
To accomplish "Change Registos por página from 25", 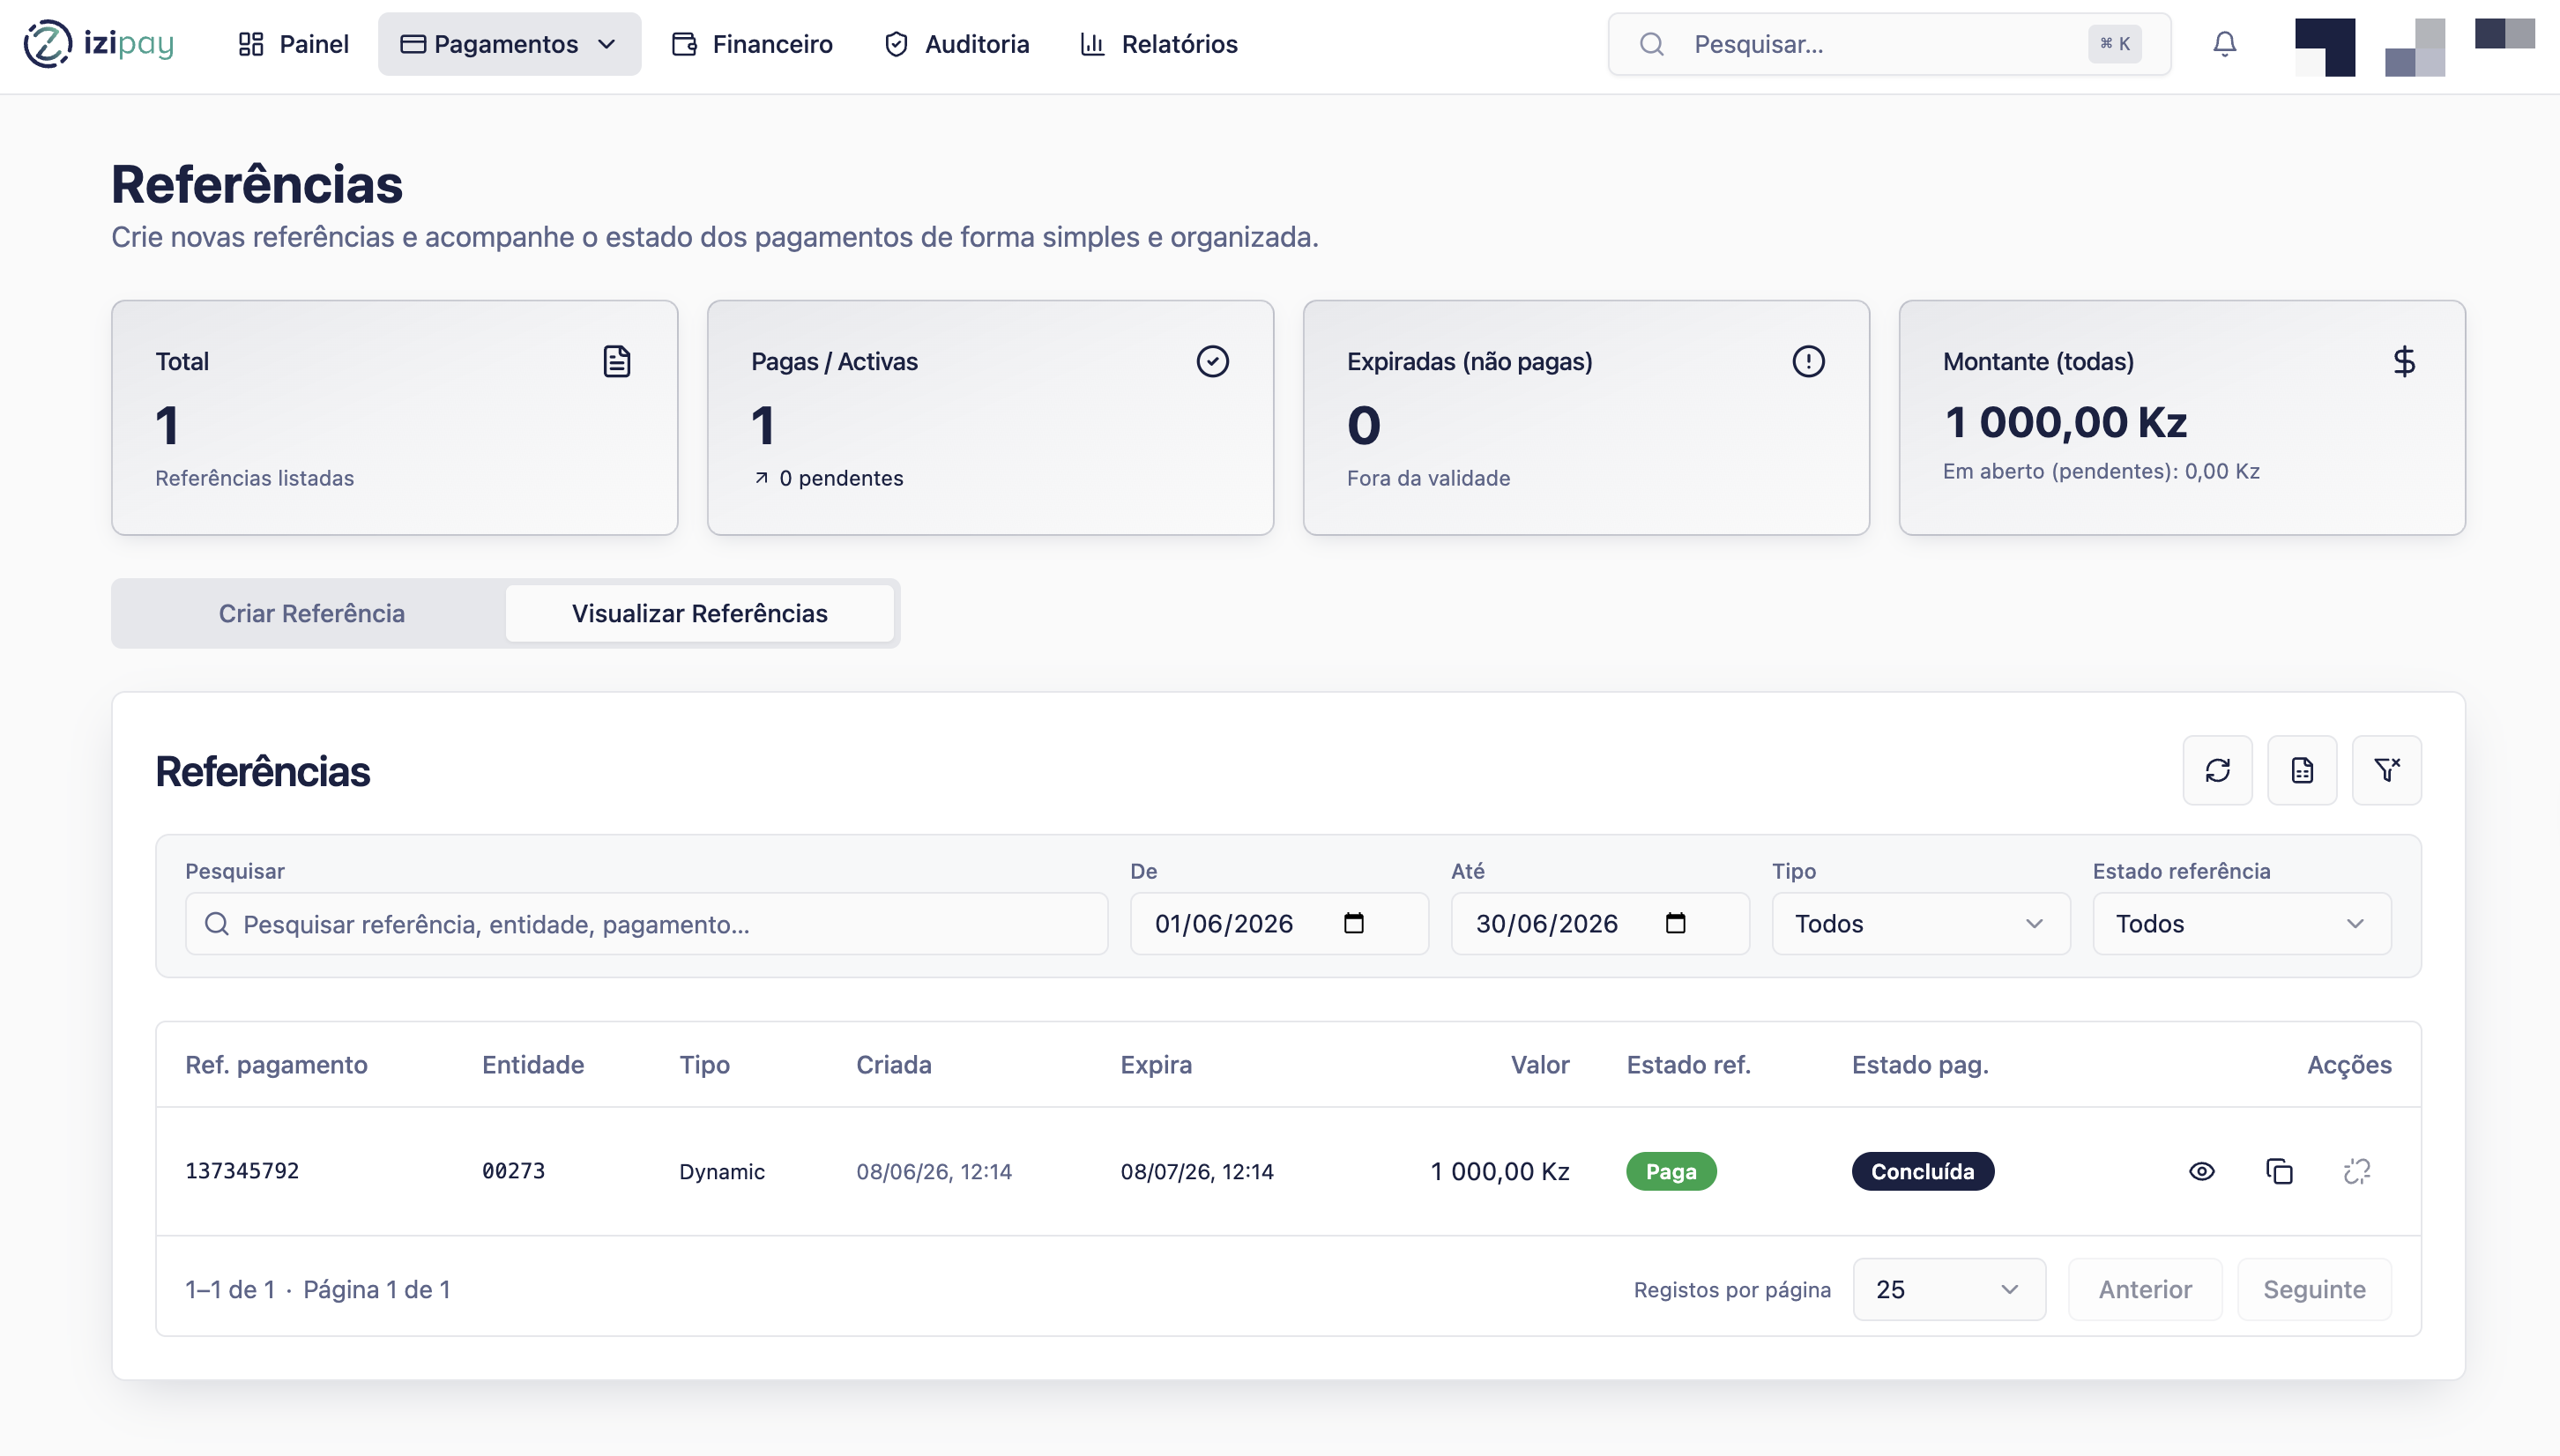I will click(x=1948, y=1289).
